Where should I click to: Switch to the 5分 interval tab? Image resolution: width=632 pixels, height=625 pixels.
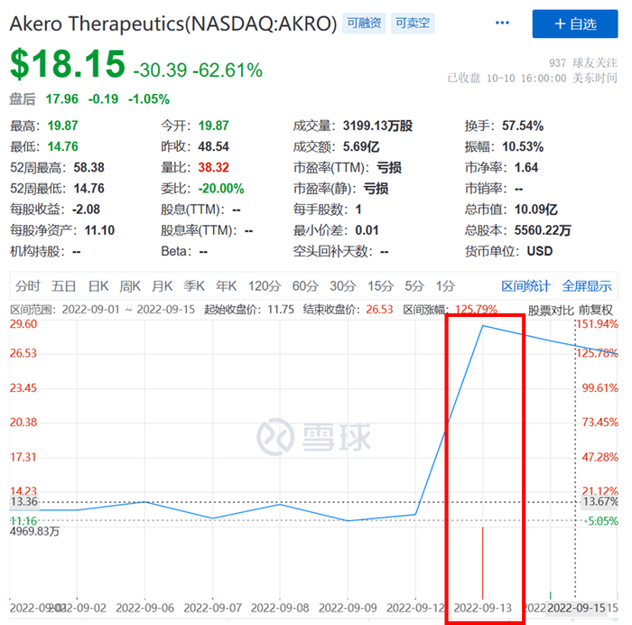click(414, 286)
